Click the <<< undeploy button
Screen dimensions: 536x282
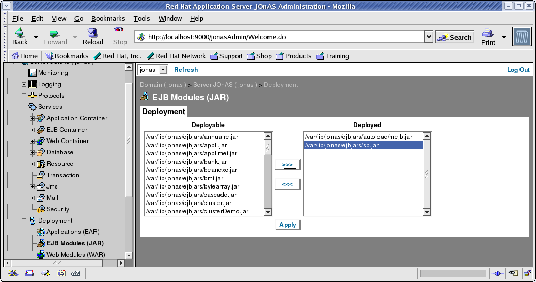click(288, 184)
